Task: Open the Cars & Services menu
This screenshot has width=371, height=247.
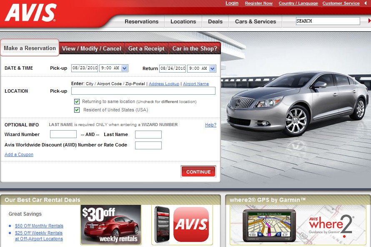Action: tap(255, 22)
